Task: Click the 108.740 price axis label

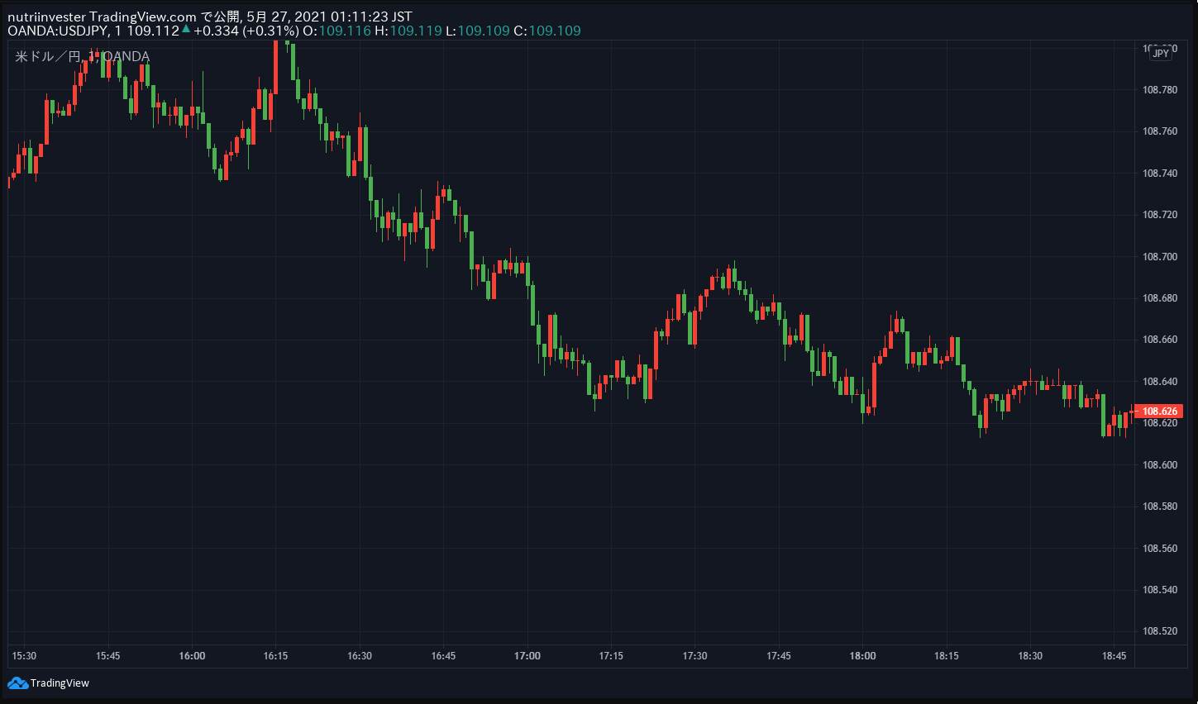Action: point(1160,174)
